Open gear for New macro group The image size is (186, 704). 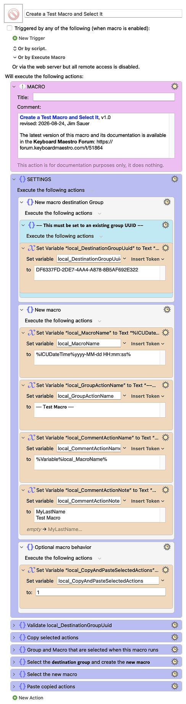pos(167,310)
